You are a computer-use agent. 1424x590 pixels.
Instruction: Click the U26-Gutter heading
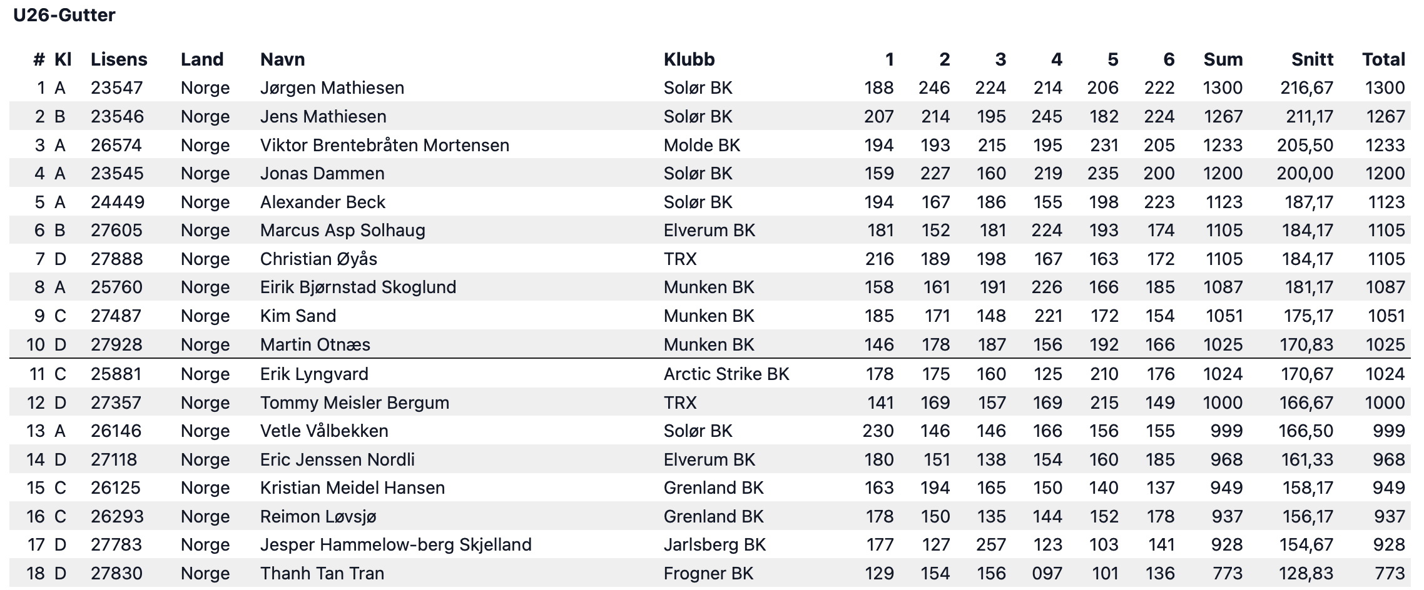point(64,15)
